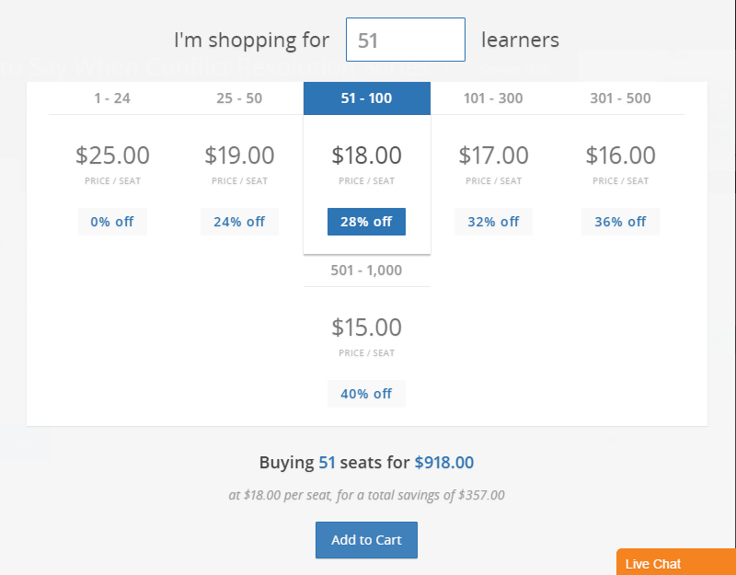Click the 36% off badge
736x575 pixels.
[x=620, y=222]
